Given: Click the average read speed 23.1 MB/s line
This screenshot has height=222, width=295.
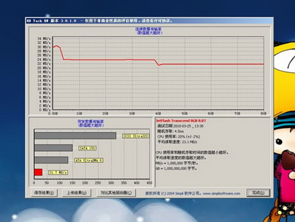Looking at the screenshot, I should point(177,142).
